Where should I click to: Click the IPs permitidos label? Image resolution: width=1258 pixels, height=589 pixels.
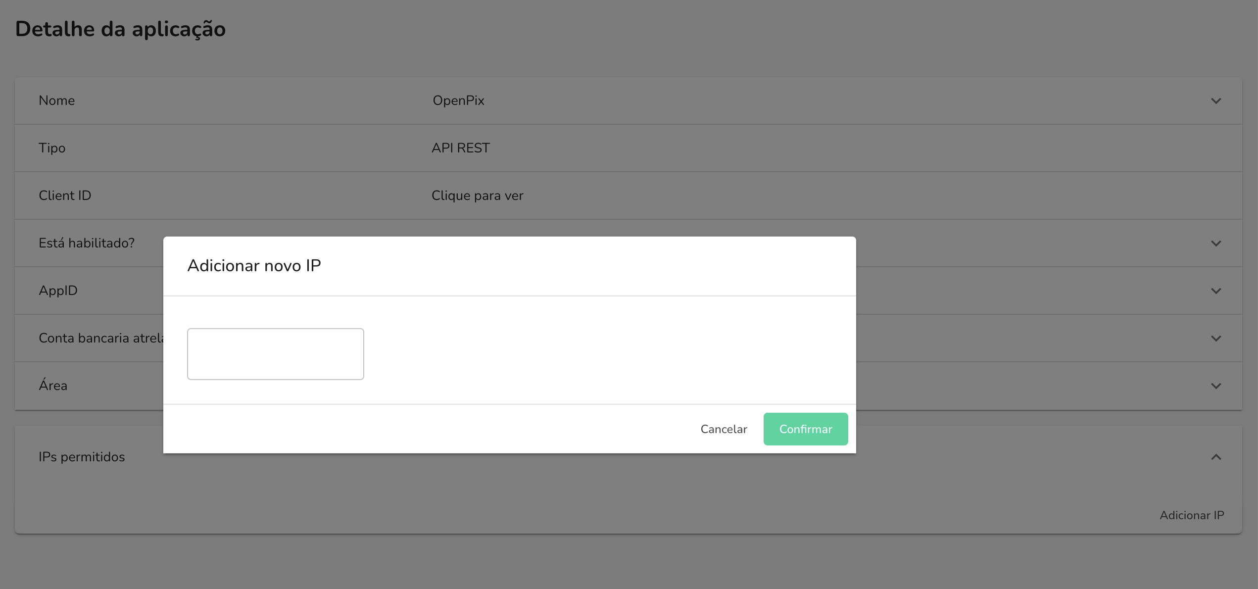coord(82,456)
